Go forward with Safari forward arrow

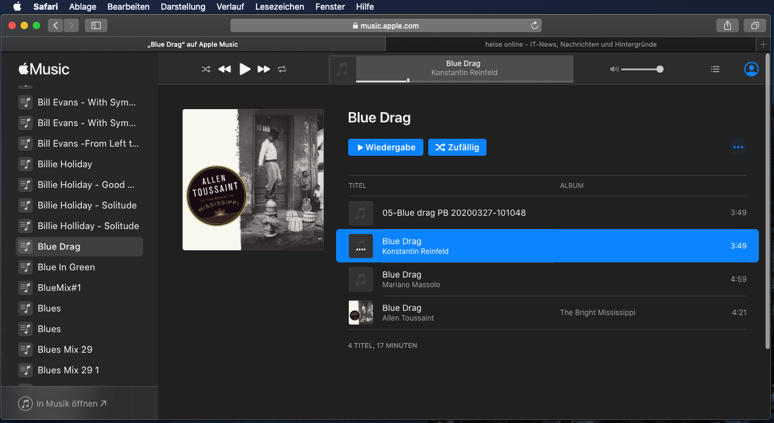click(x=72, y=25)
